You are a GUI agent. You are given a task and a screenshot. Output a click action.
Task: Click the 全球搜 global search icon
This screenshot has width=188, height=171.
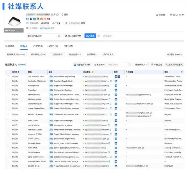tap(157, 15)
